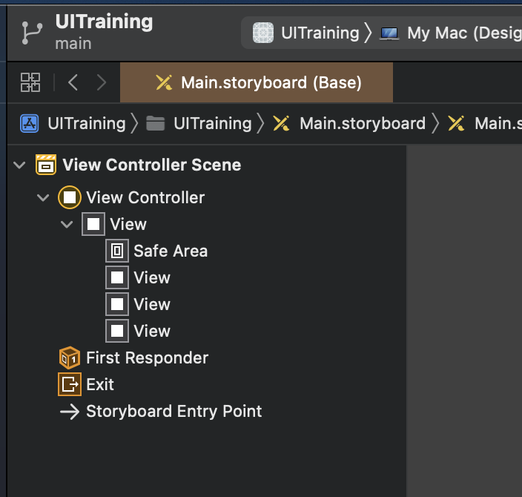
Task: Click the orange Exit icon
Action: [x=70, y=384]
